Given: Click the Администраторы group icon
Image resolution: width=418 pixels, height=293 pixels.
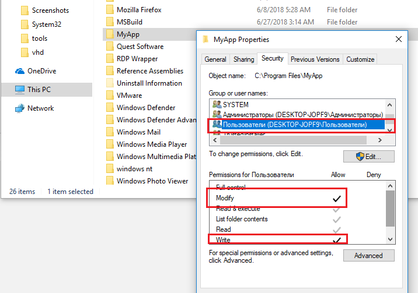Looking at the screenshot, I should pyautogui.click(x=217, y=115).
